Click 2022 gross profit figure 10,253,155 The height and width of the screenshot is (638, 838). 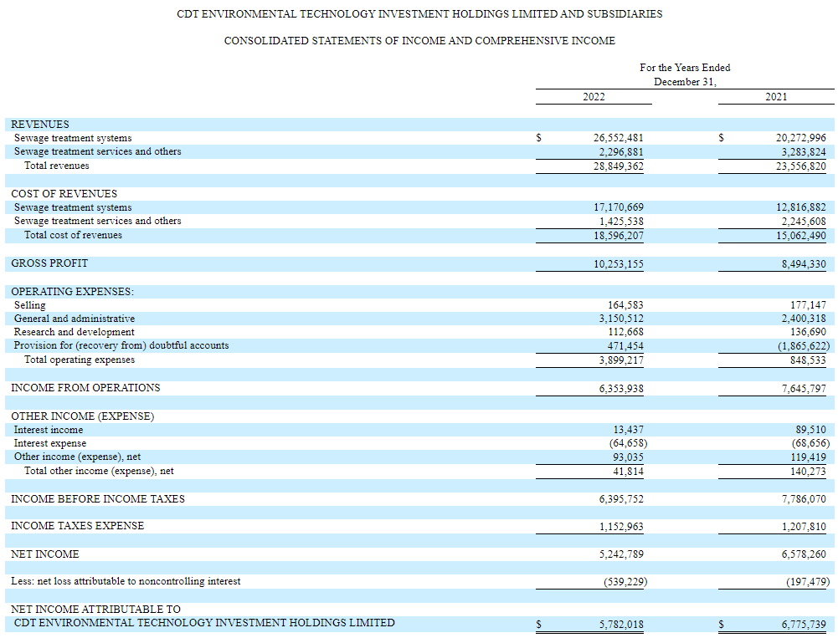pos(618,263)
